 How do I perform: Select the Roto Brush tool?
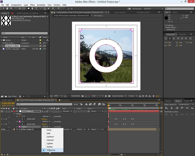[54, 8]
